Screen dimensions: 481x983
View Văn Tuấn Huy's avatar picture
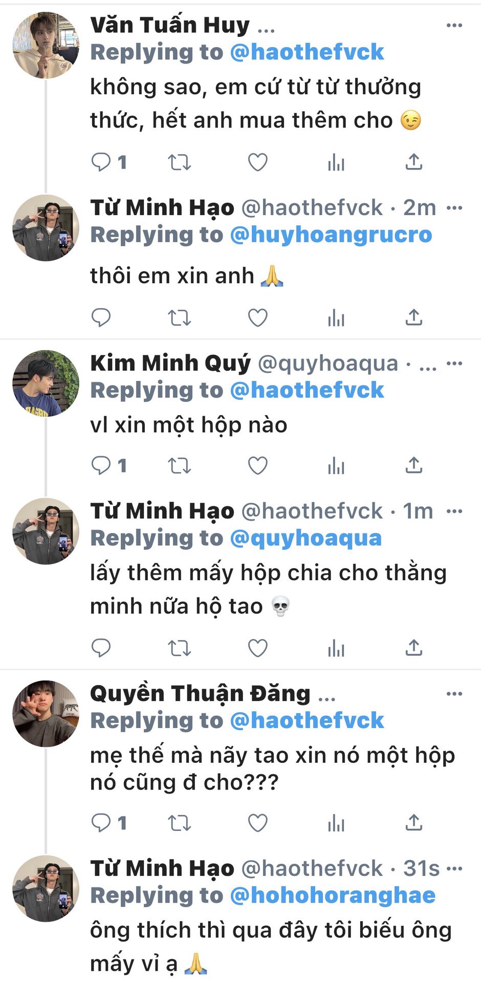tap(46, 45)
